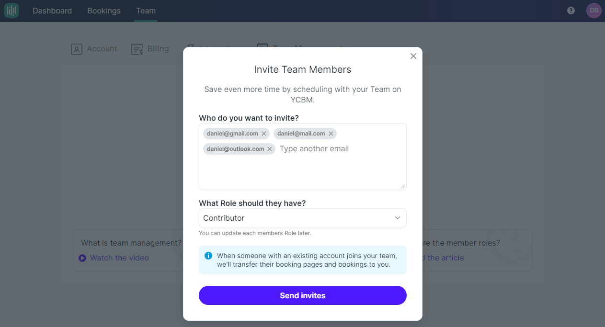Click the Send invites button
Viewport: 605px width, 327px height.
coord(303,295)
